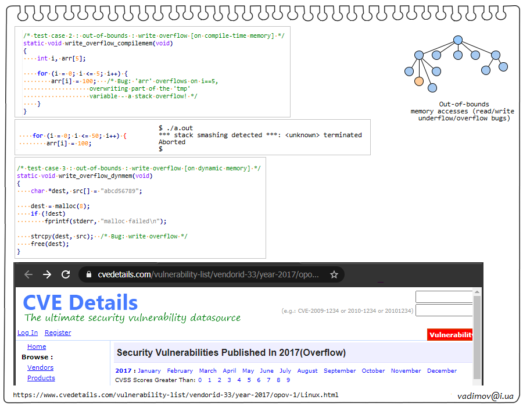Viewport: 523px width, 407px height.
Task: Go to the Home sidebar link
Action: 37,347
